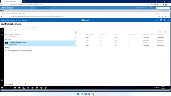The width and height of the screenshot is (171, 96).
Task: Bookmark the inner page with star icon
Action: tap(162, 17)
